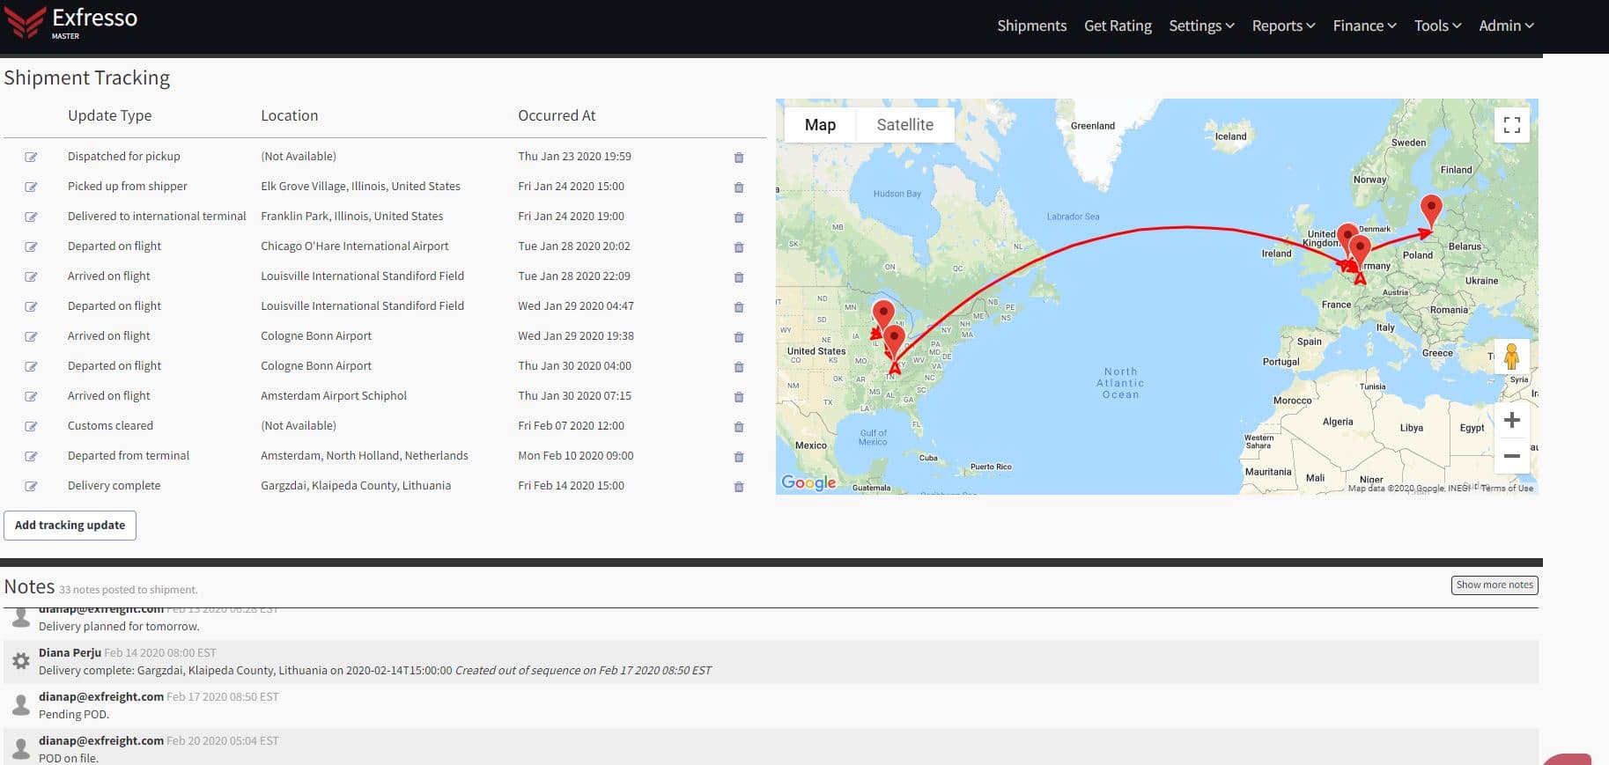Select the Fri Feb 14 2020 15:00 timestamp

coord(571,486)
